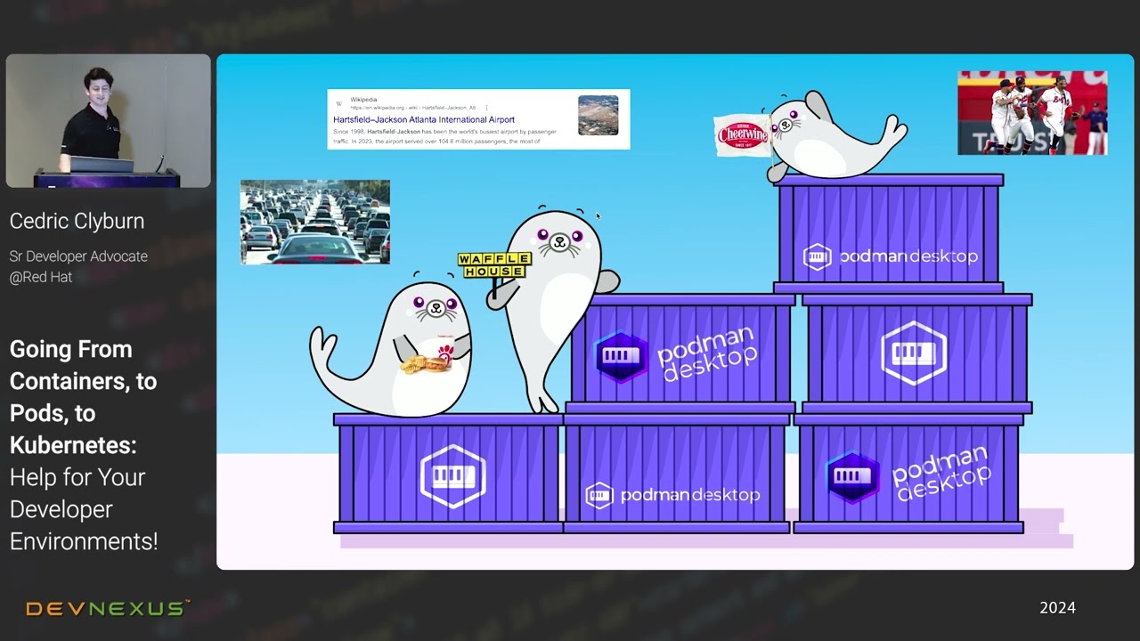This screenshot has width=1140, height=641.
Task: Click 'podman desktop' text on bottom-middle container
Action: tap(689, 496)
